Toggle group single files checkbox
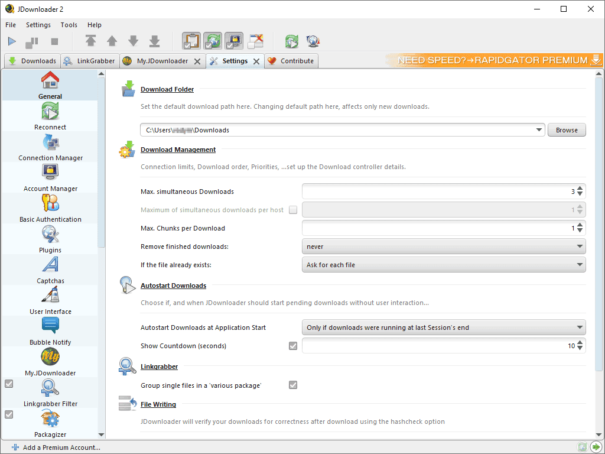The height and width of the screenshot is (454, 605). pos(293,385)
